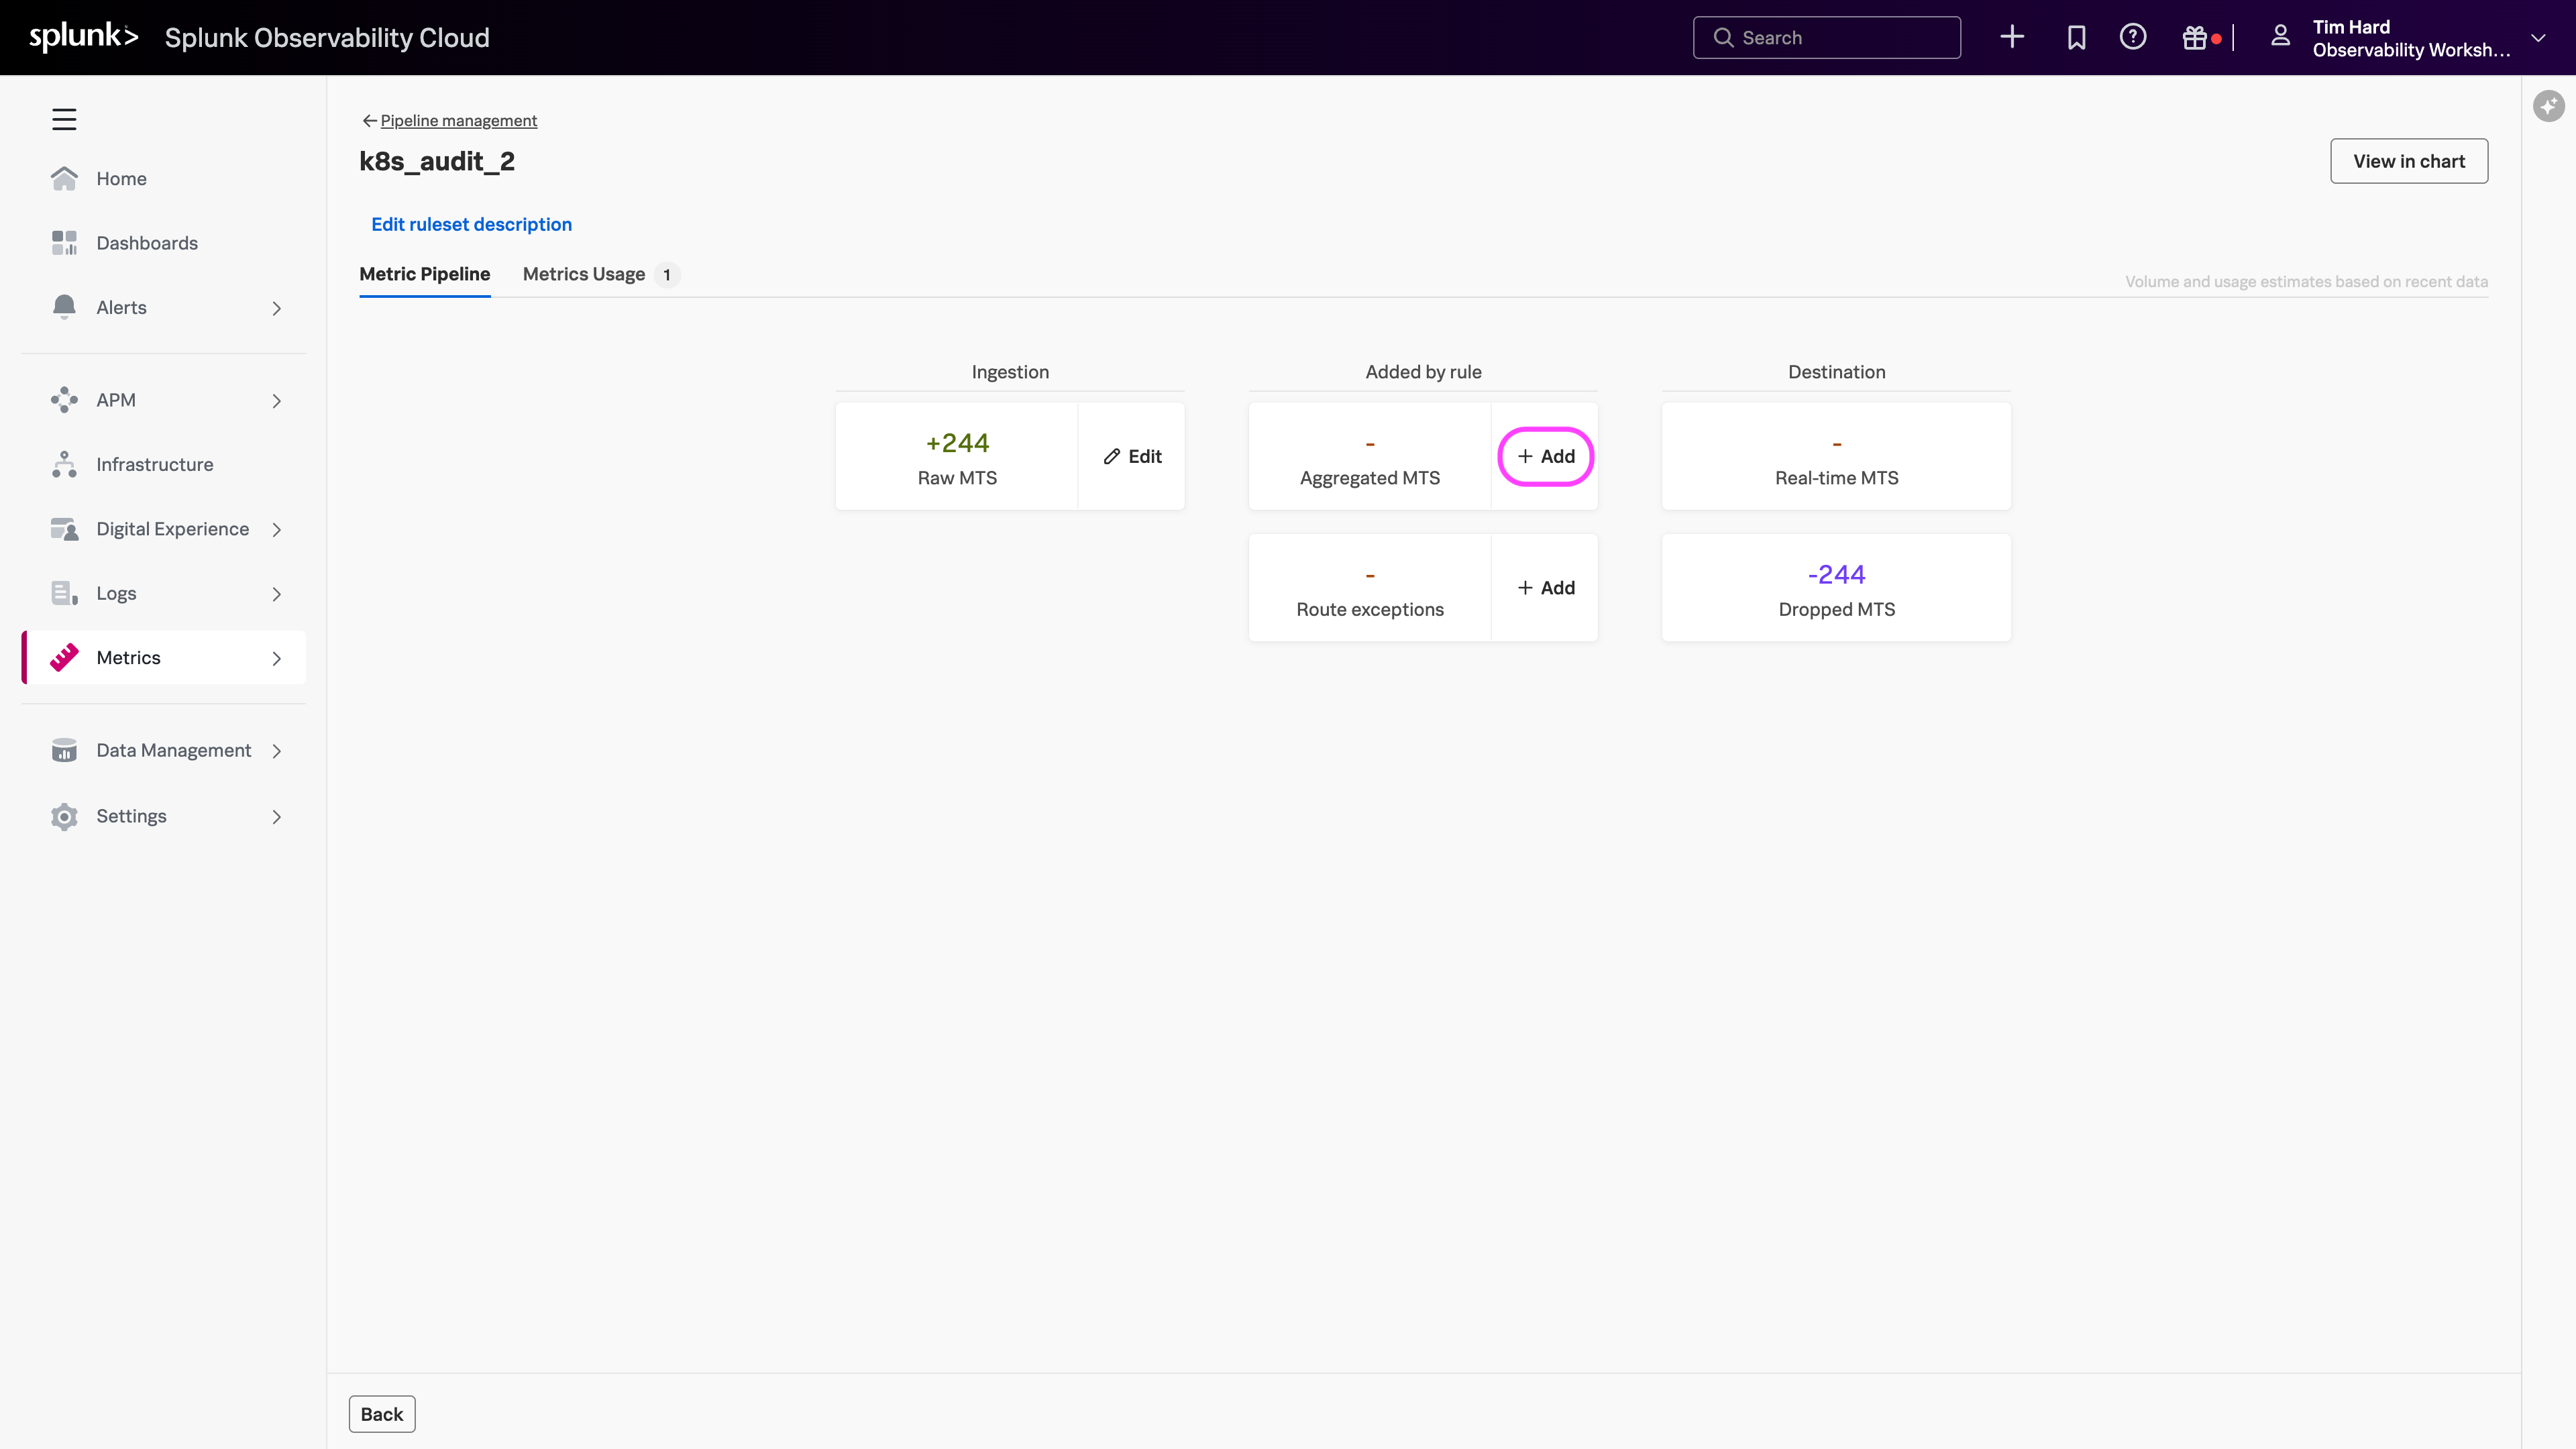Click the plus create icon in header
2576x1449 pixels.
2012,37
